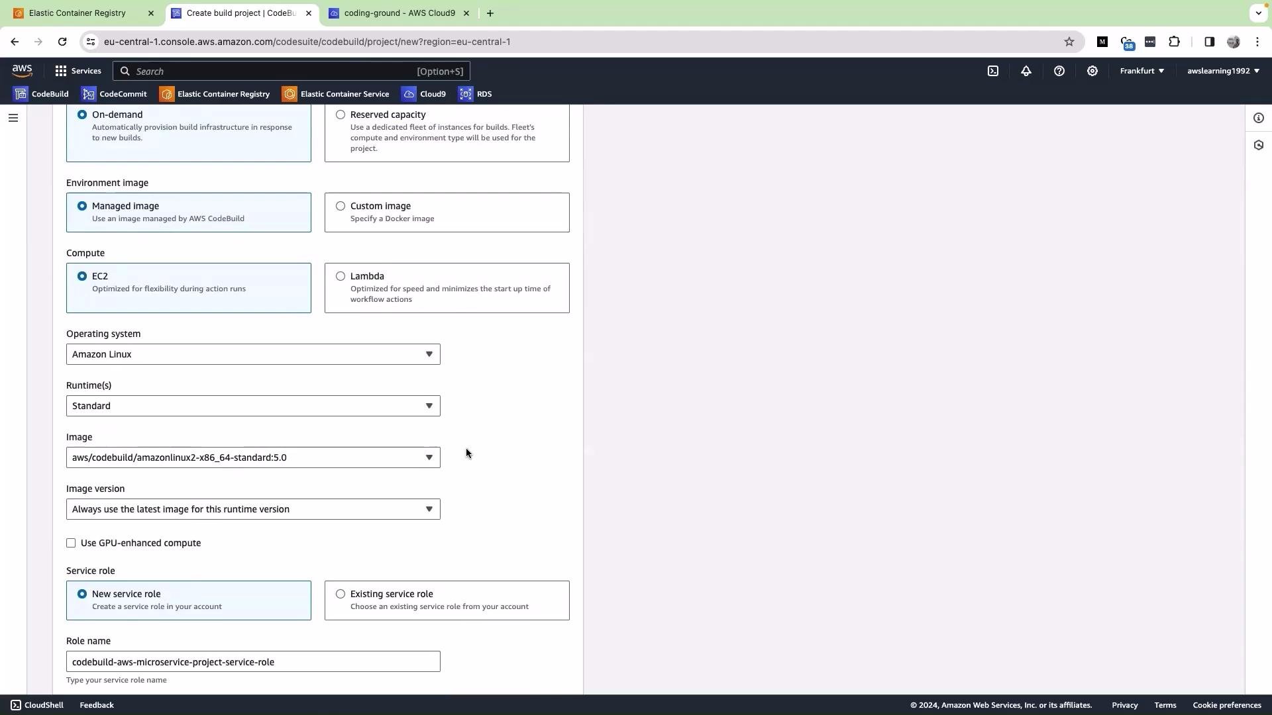1272x715 pixels.
Task: Open the Frankfurt region selector
Action: 1141,71
